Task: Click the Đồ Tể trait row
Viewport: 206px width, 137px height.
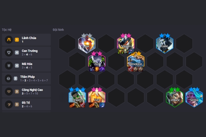Action: (27, 104)
